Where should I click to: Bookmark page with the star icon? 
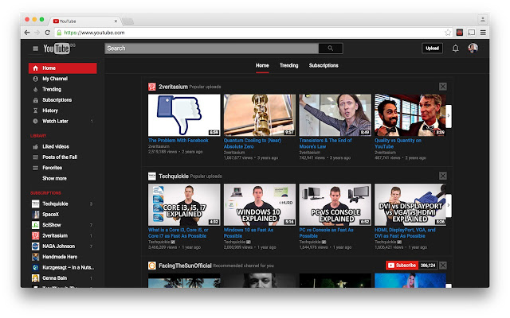click(448, 33)
